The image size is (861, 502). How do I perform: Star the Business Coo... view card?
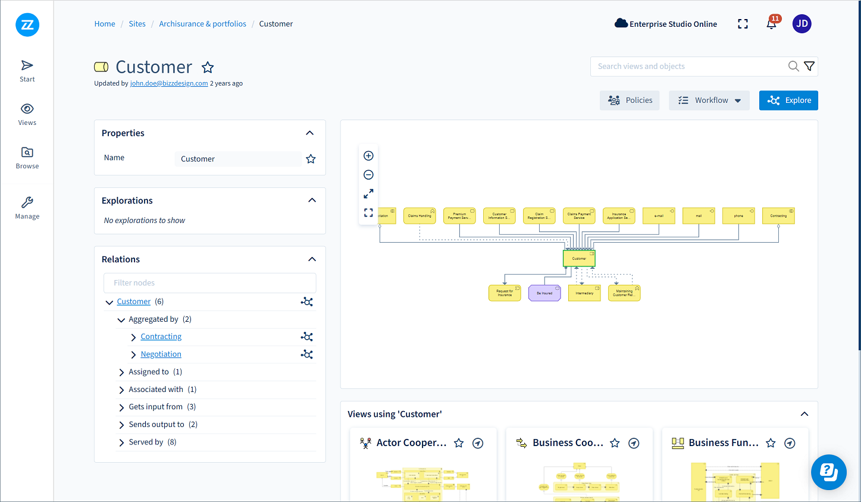pyautogui.click(x=615, y=443)
